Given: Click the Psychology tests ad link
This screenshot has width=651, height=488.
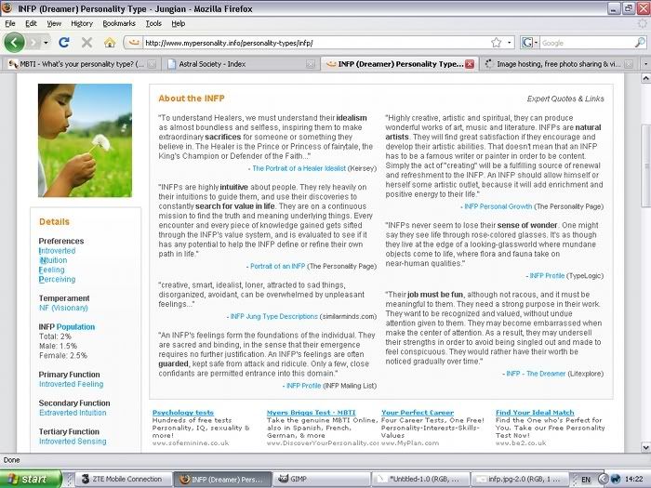Looking at the screenshot, I should click(182, 413).
